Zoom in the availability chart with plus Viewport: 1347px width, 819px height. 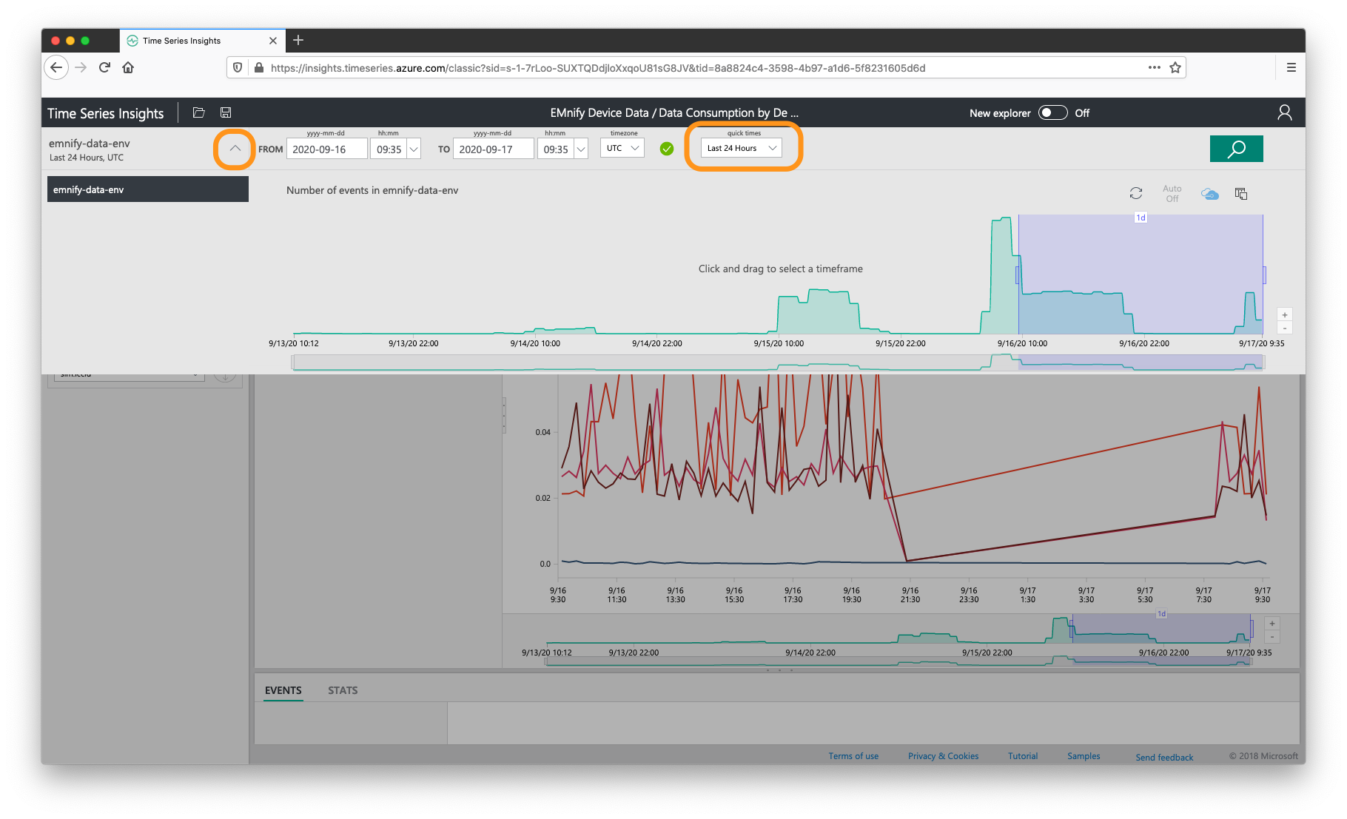pos(1285,315)
